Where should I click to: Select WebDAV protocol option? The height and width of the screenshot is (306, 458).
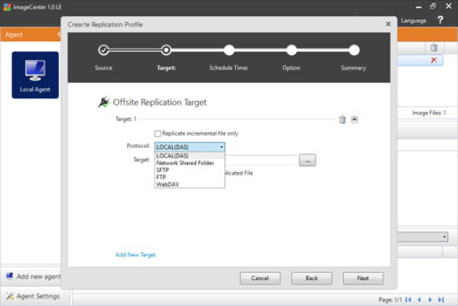[190, 185]
